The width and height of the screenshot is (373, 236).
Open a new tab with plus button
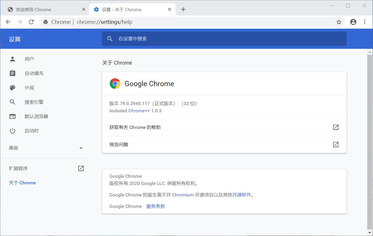(x=183, y=9)
